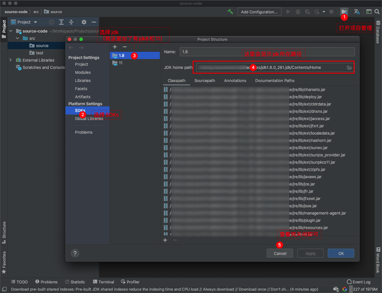Open Project panel settings gear
Image resolution: width=382 pixels, height=293 pixels.
coord(84,22)
